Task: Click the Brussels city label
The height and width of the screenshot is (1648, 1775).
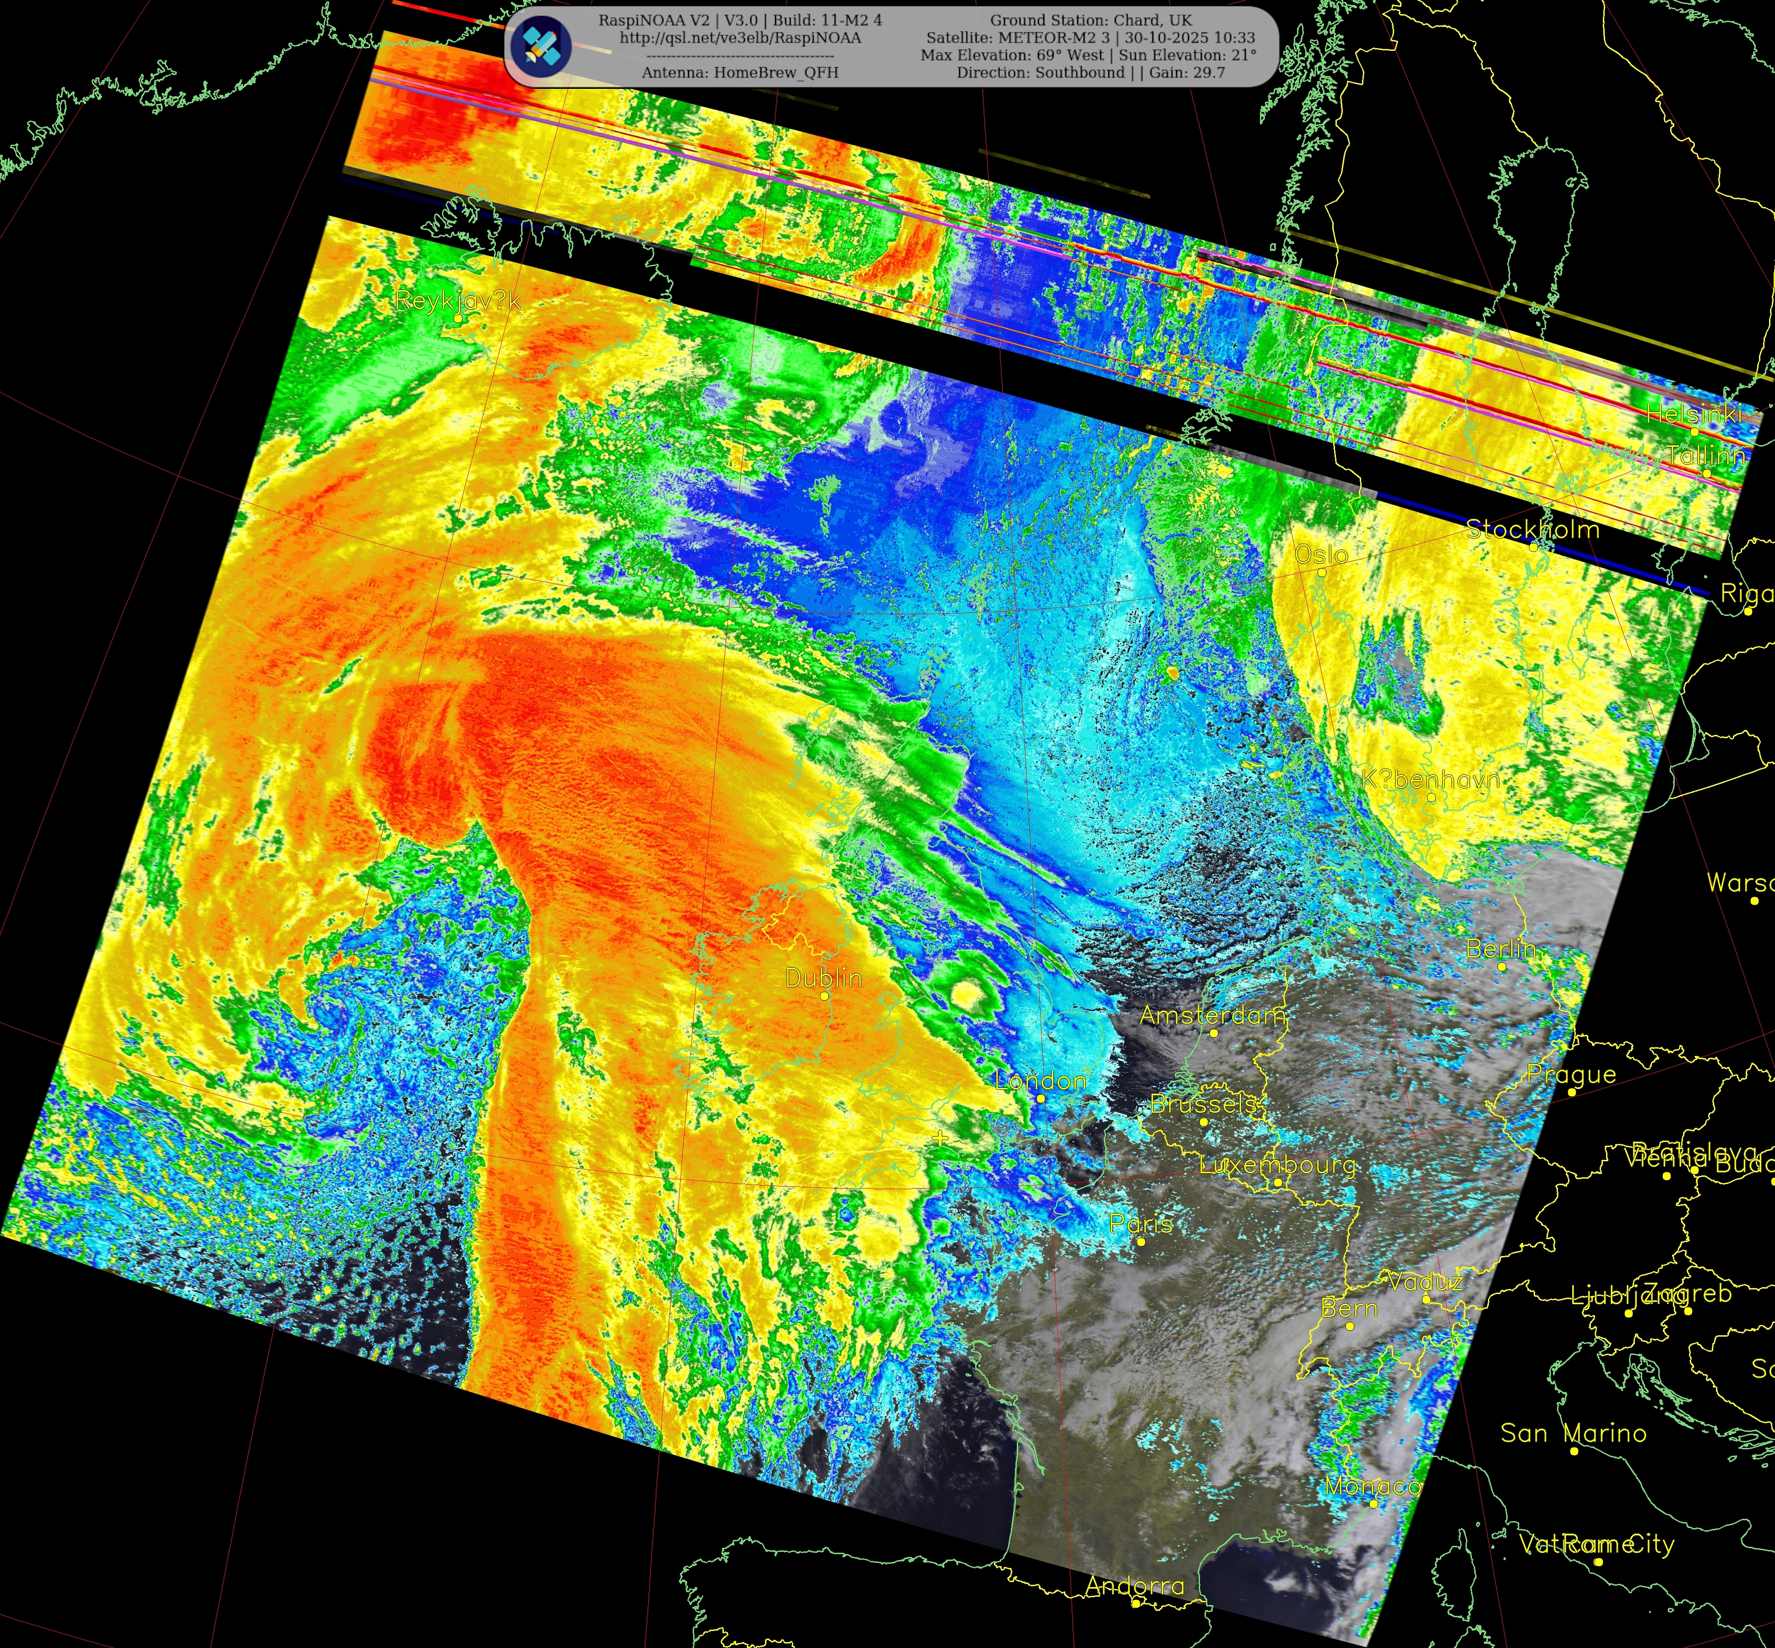Action: coord(1204,1104)
